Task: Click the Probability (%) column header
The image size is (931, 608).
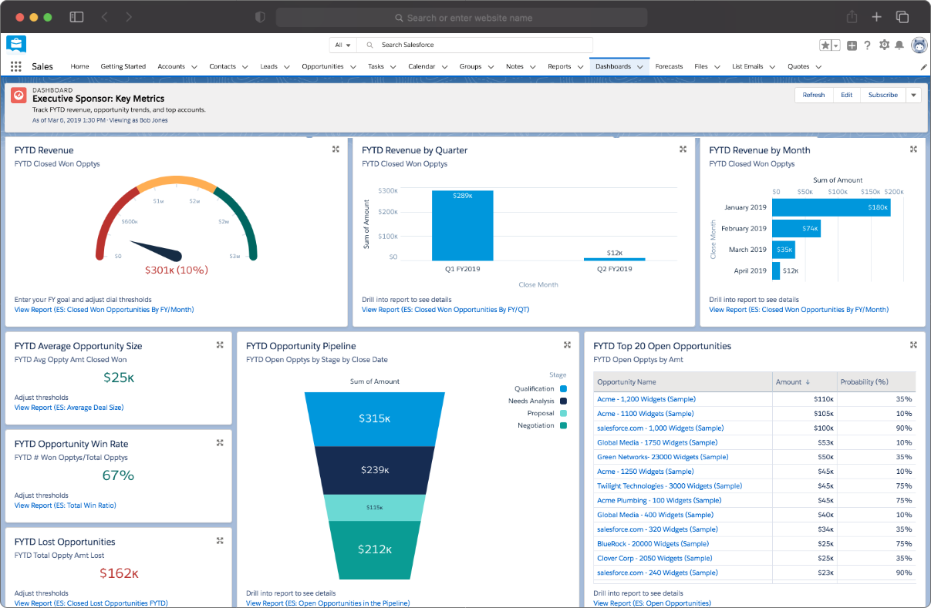Action: click(876, 381)
